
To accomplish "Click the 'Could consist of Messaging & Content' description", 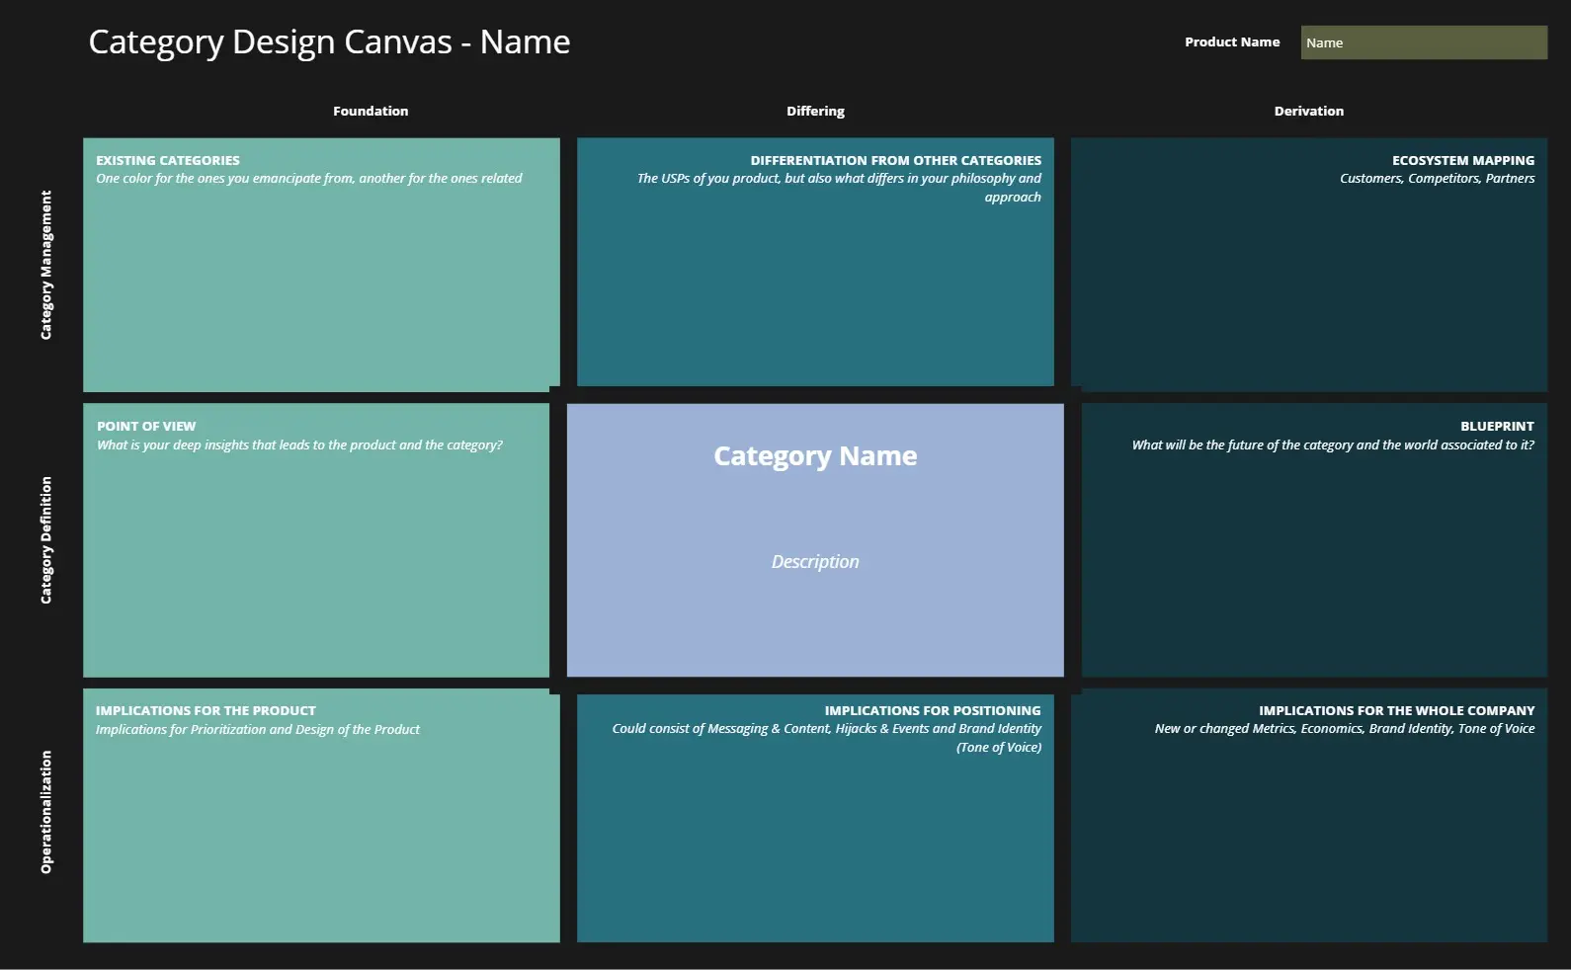I will [827, 738].
